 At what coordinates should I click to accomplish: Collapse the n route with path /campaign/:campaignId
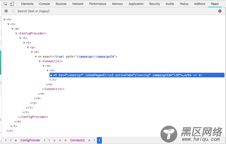click(x=36, y=57)
